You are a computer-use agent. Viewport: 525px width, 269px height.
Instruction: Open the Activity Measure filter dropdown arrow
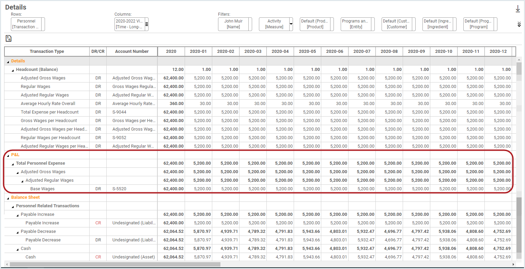pyautogui.click(x=291, y=24)
